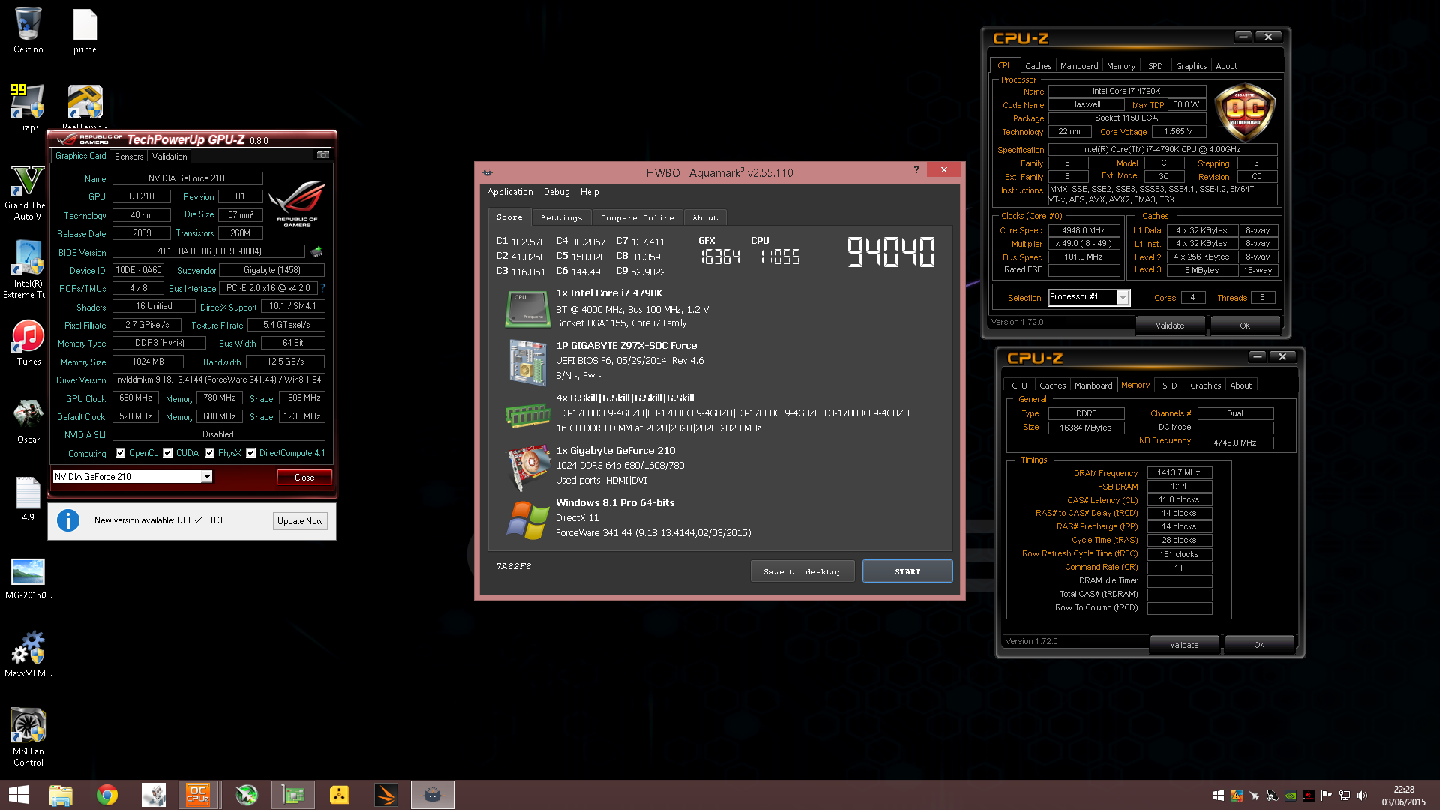
Task: Open the Help menu in Aquamark
Action: (589, 192)
